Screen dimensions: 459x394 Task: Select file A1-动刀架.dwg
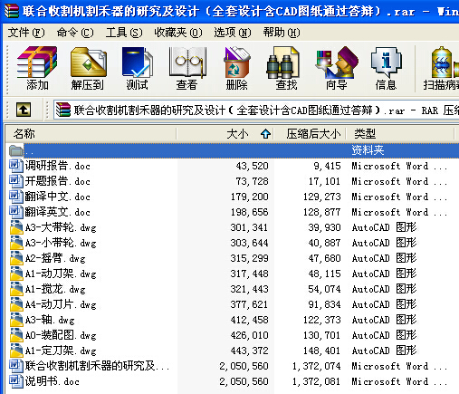[61, 274]
